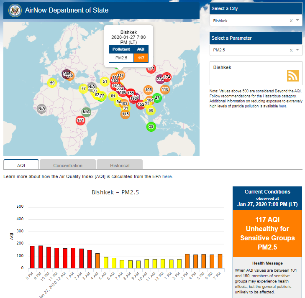Open the particle pollution exposure 'here' link

pyautogui.click(x=283, y=106)
